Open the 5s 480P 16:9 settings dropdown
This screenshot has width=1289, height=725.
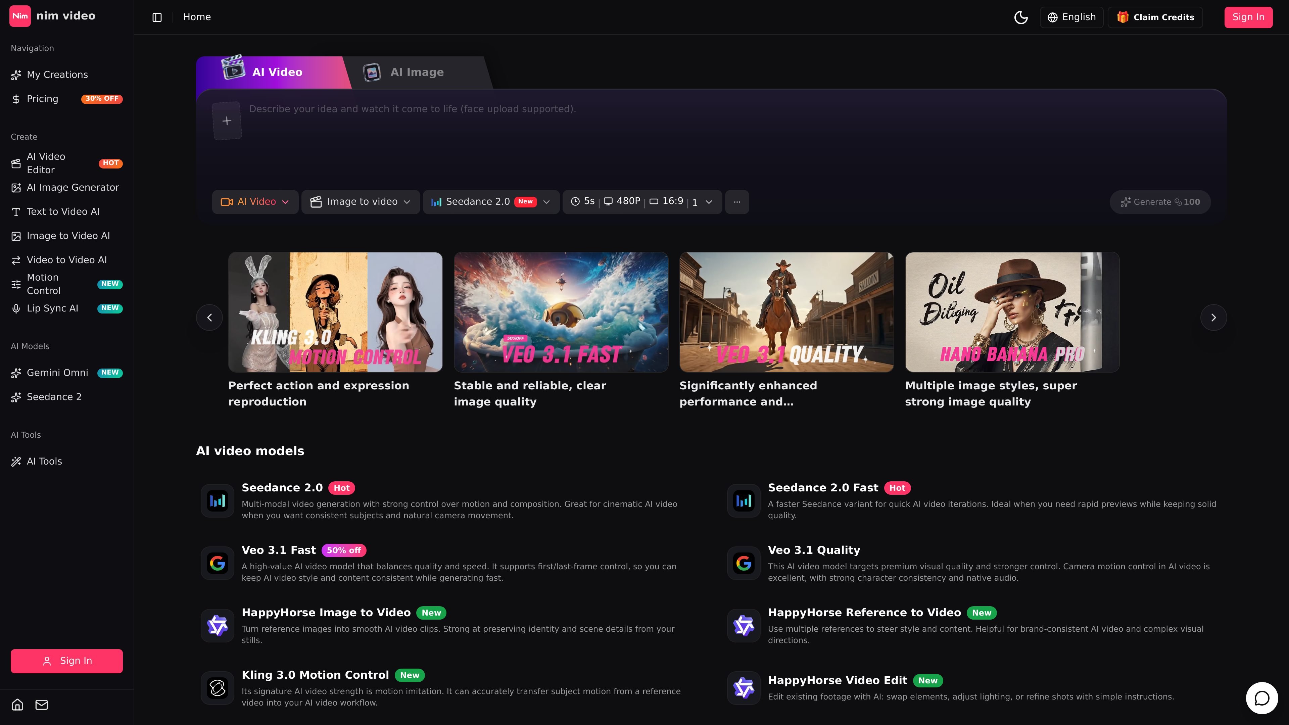(x=642, y=202)
